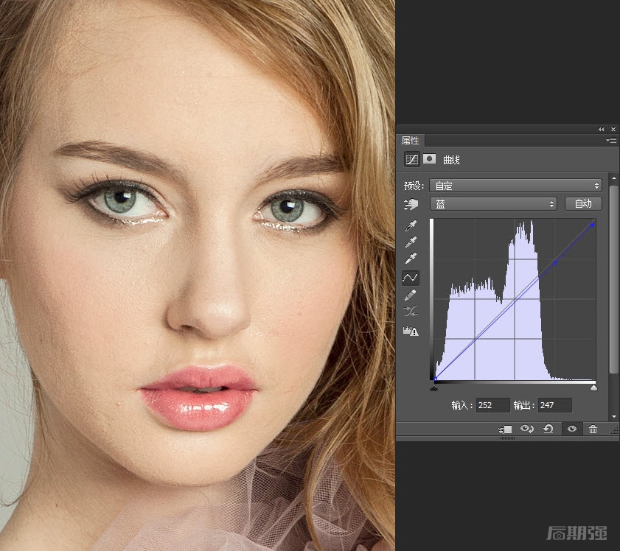Click the 自动 auto button

point(583,204)
